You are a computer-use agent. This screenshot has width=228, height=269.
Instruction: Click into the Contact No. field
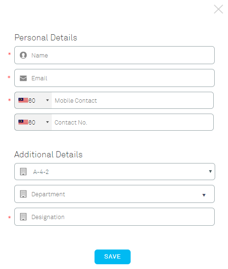point(133,122)
